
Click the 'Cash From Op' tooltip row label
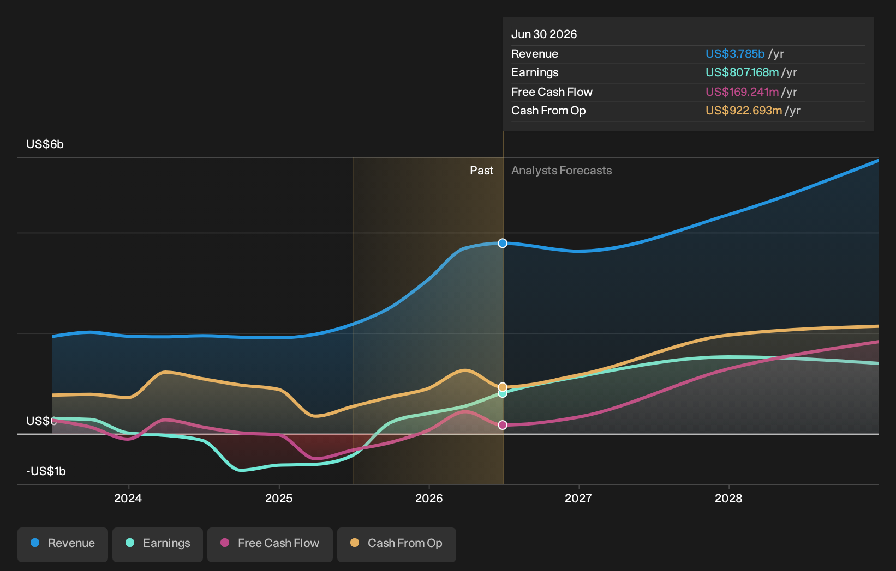(x=548, y=111)
